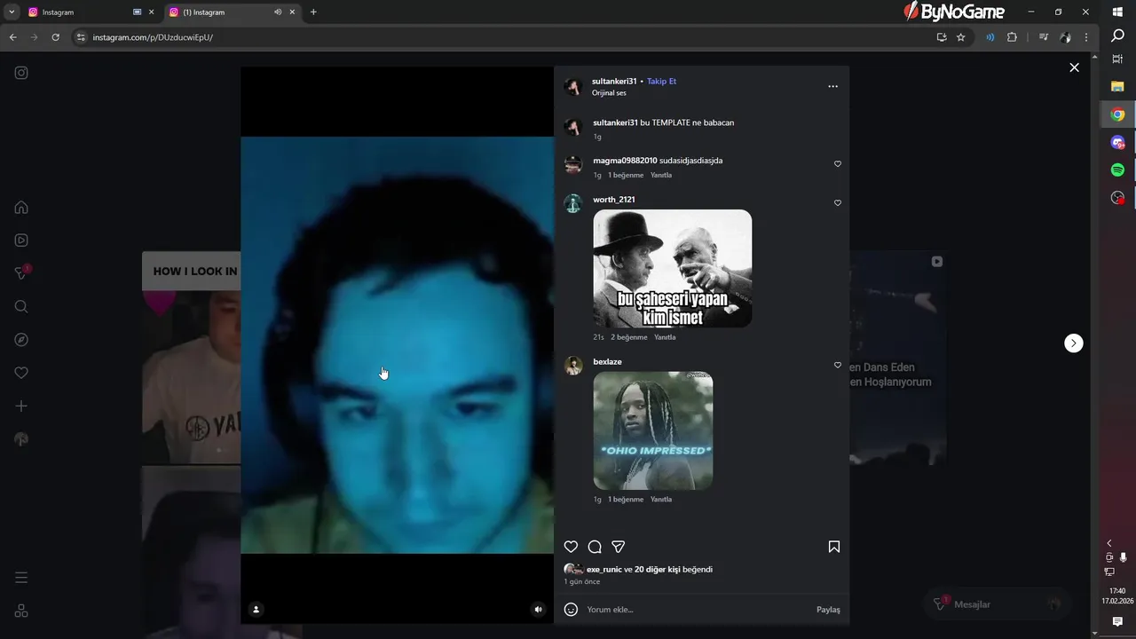The width and height of the screenshot is (1136, 639).
Task: Open Chrome extensions puzzle icon
Action: (1012, 37)
